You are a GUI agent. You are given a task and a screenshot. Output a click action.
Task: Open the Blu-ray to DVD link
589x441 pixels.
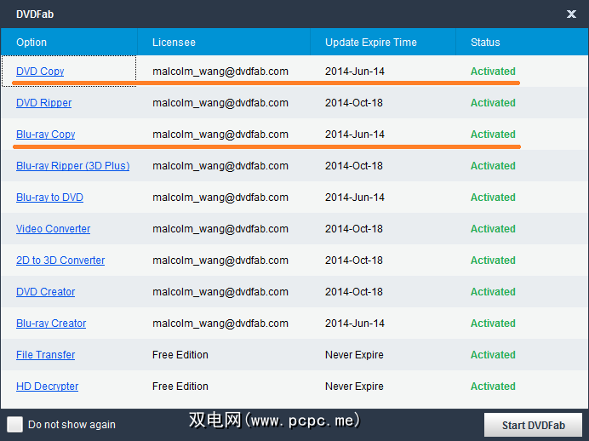49,198
